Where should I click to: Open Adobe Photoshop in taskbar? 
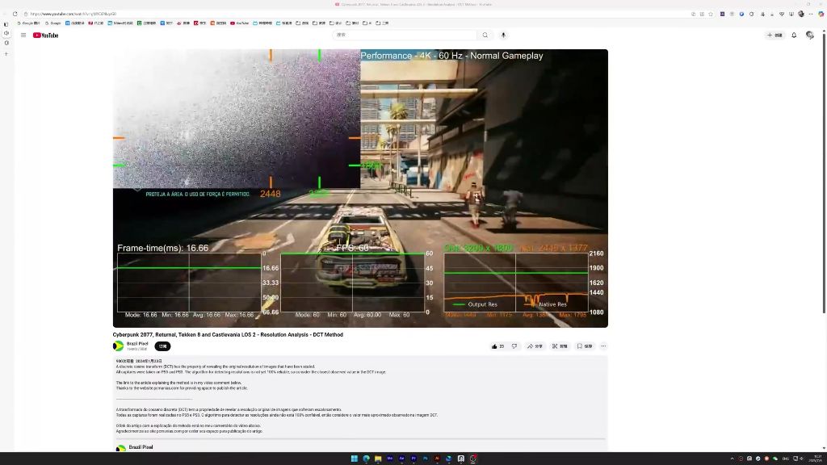[425, 459]
